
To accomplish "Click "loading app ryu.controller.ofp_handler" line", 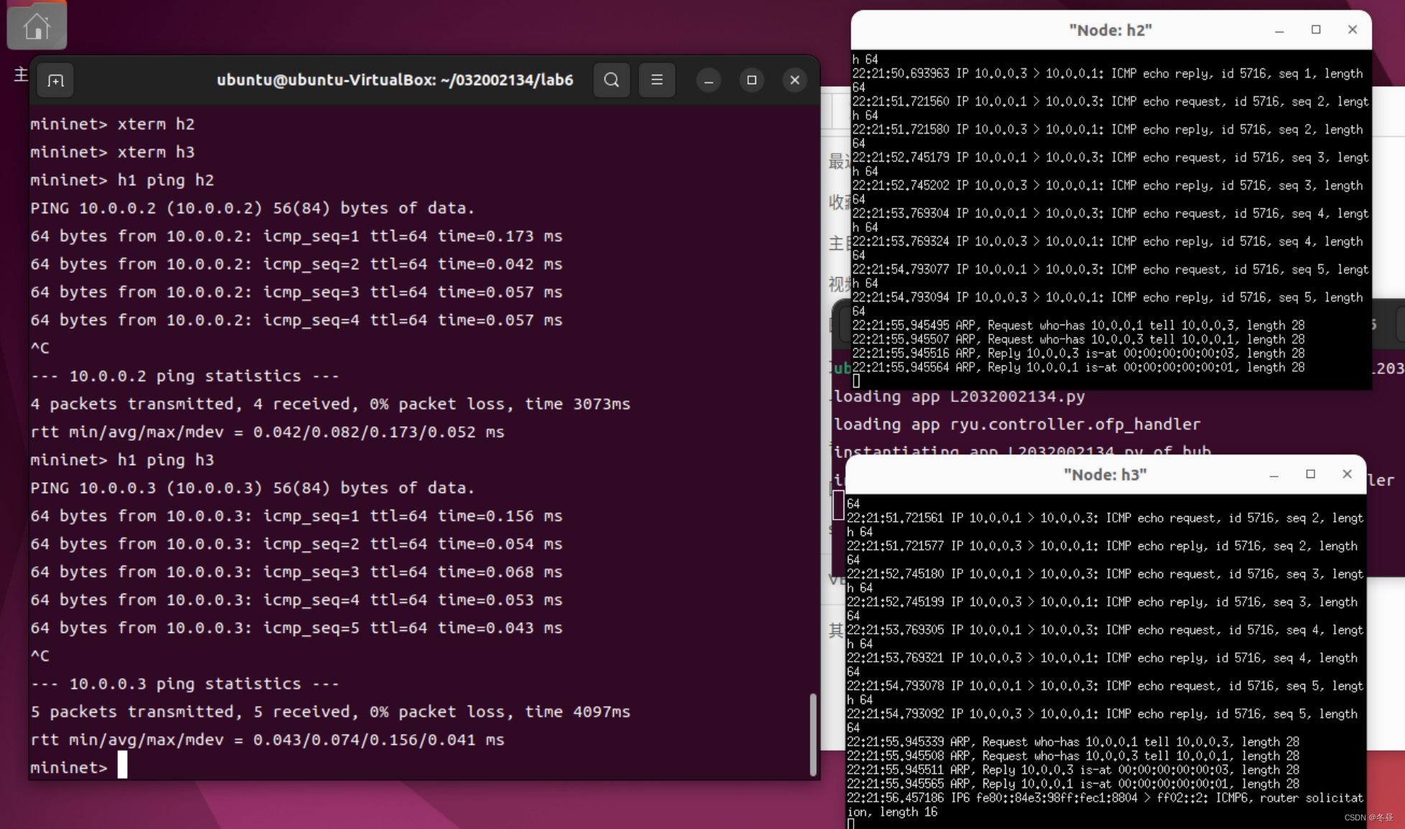I will click(x=1017, y=425).
